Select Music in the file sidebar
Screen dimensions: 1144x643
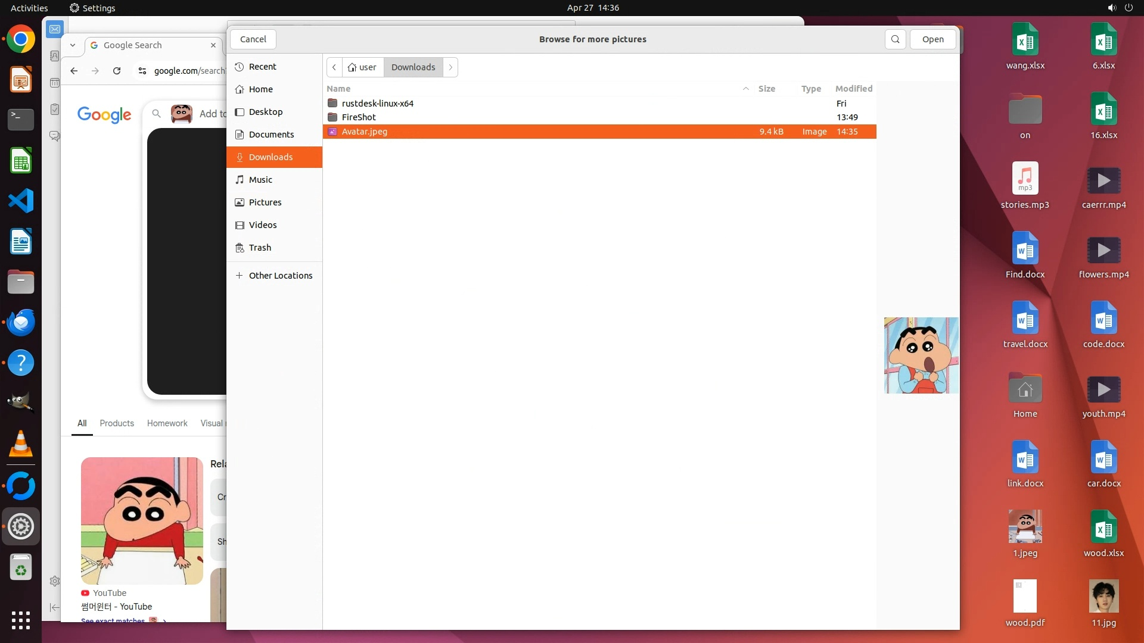click(x=260, y=180)
